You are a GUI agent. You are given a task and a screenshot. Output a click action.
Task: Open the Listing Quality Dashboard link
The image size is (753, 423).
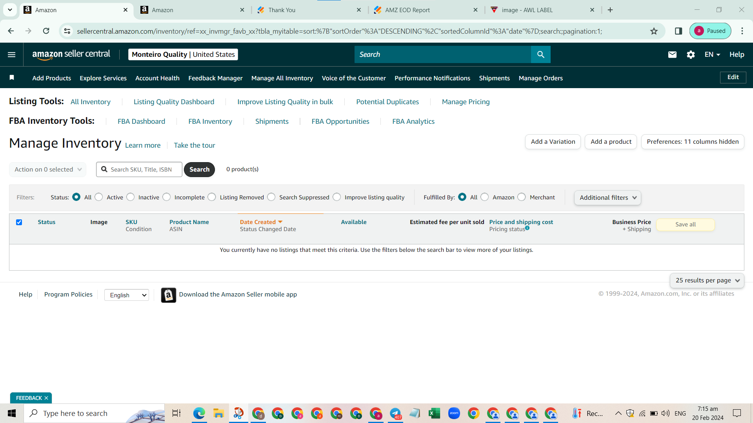tap(174, 102)
